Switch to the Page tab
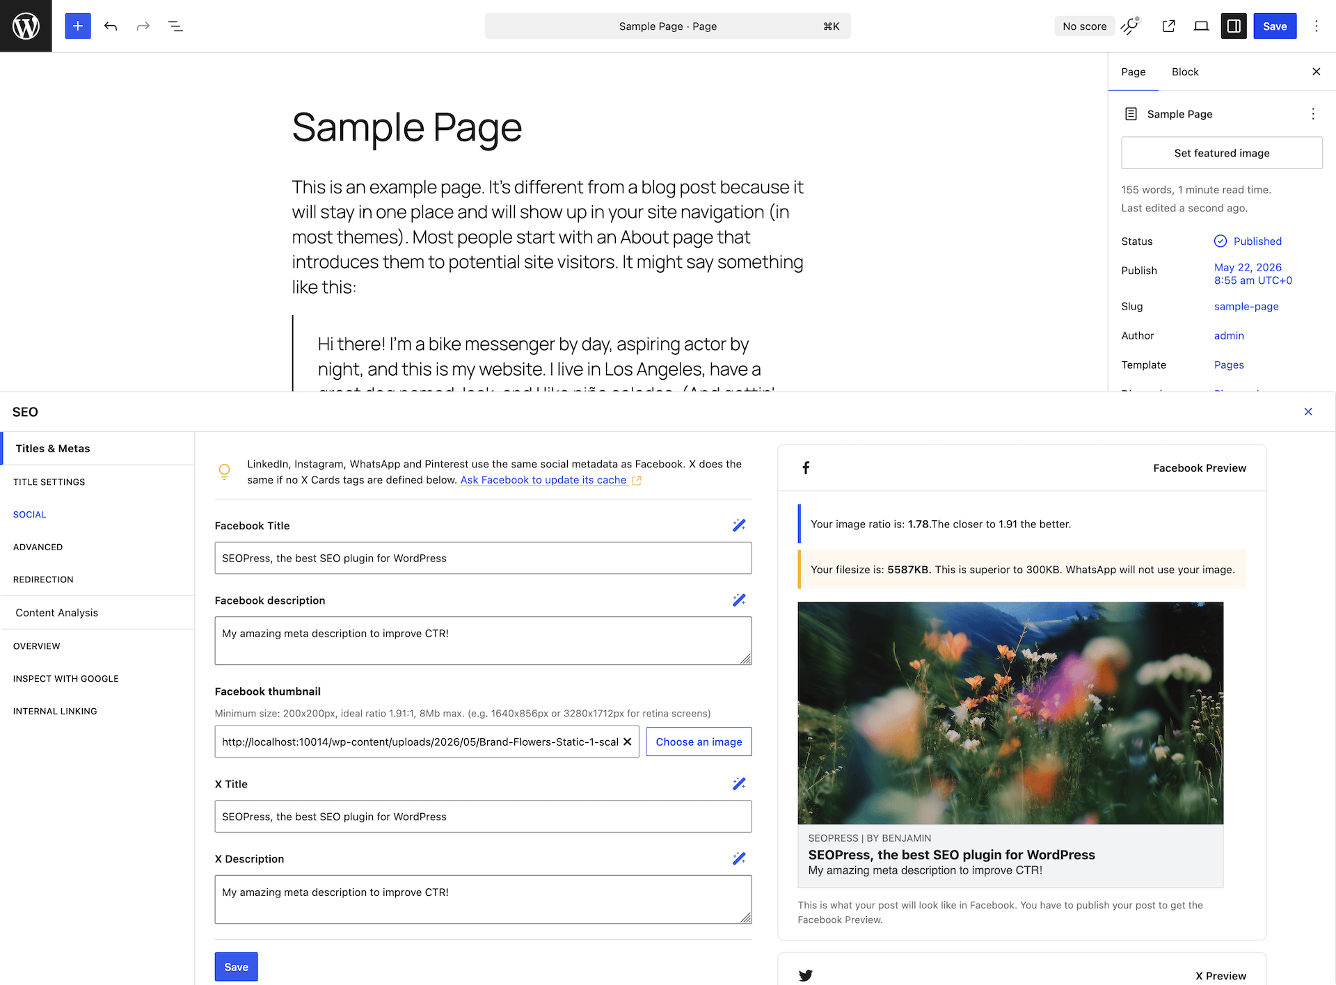The width and height of the screenshot is (1336, 985). pos(1134,72)
